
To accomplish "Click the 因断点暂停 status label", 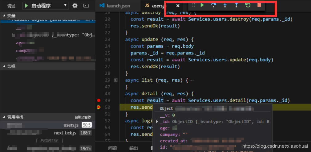I will click(83, 117).
